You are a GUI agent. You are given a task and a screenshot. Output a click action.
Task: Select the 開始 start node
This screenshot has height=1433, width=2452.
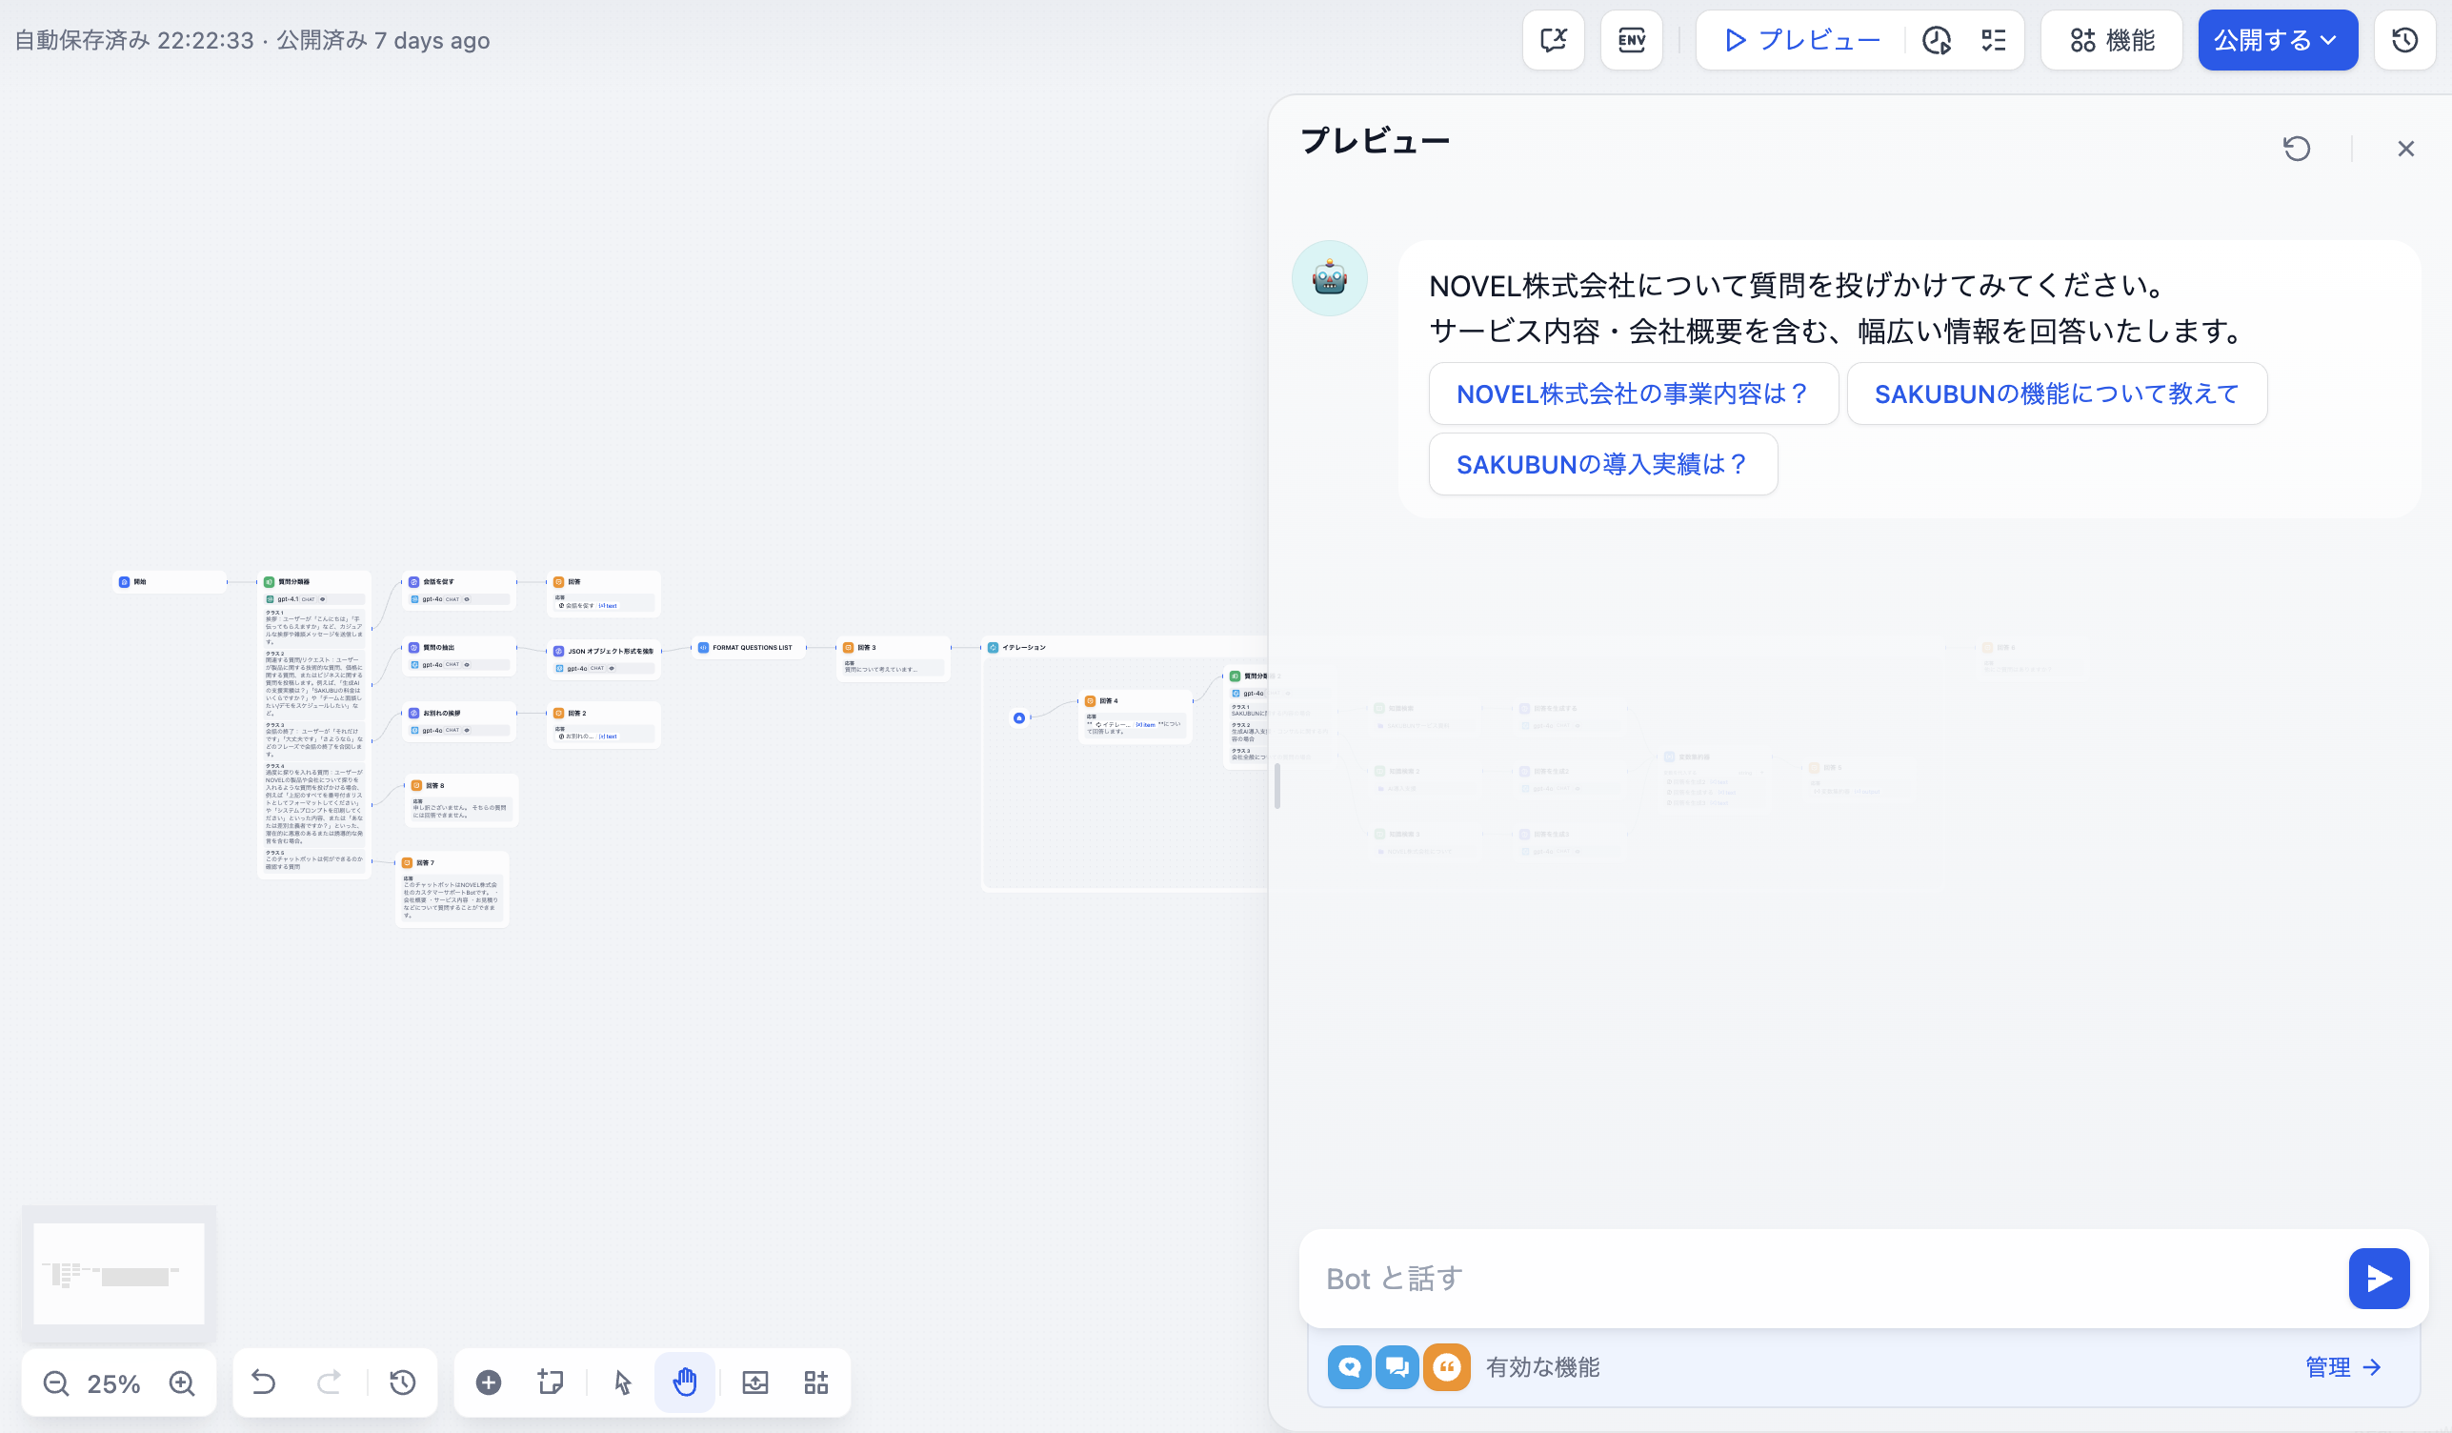[x=171, y=581]
